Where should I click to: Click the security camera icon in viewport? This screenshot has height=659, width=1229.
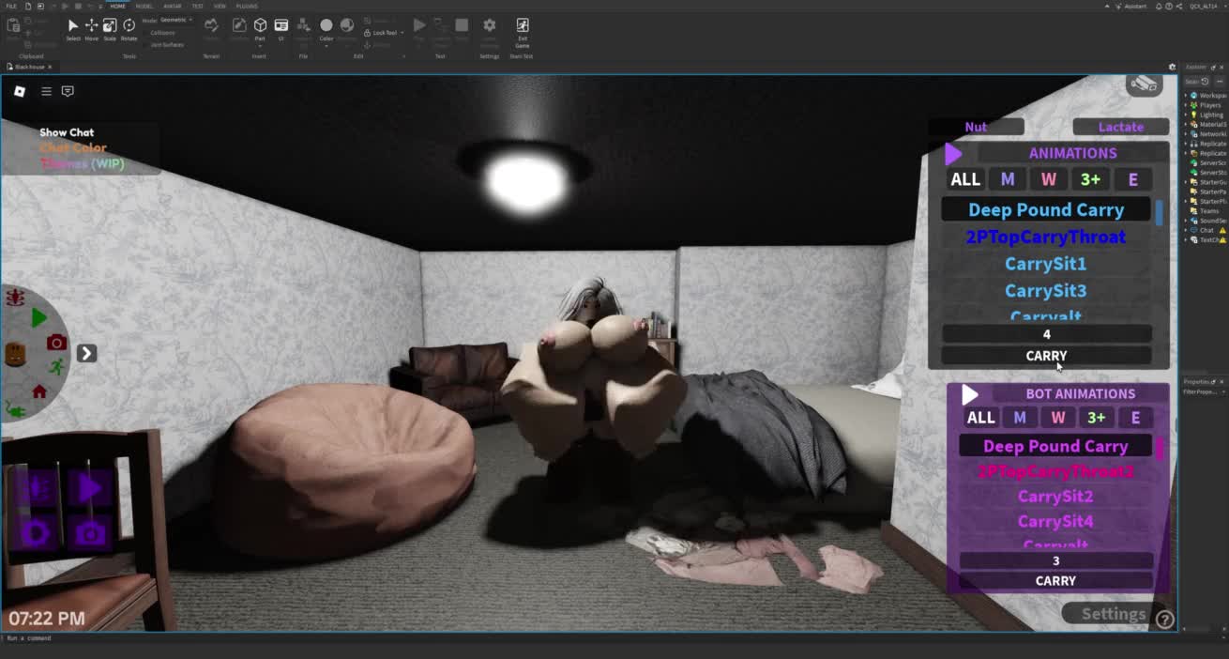pos(1143,84)
